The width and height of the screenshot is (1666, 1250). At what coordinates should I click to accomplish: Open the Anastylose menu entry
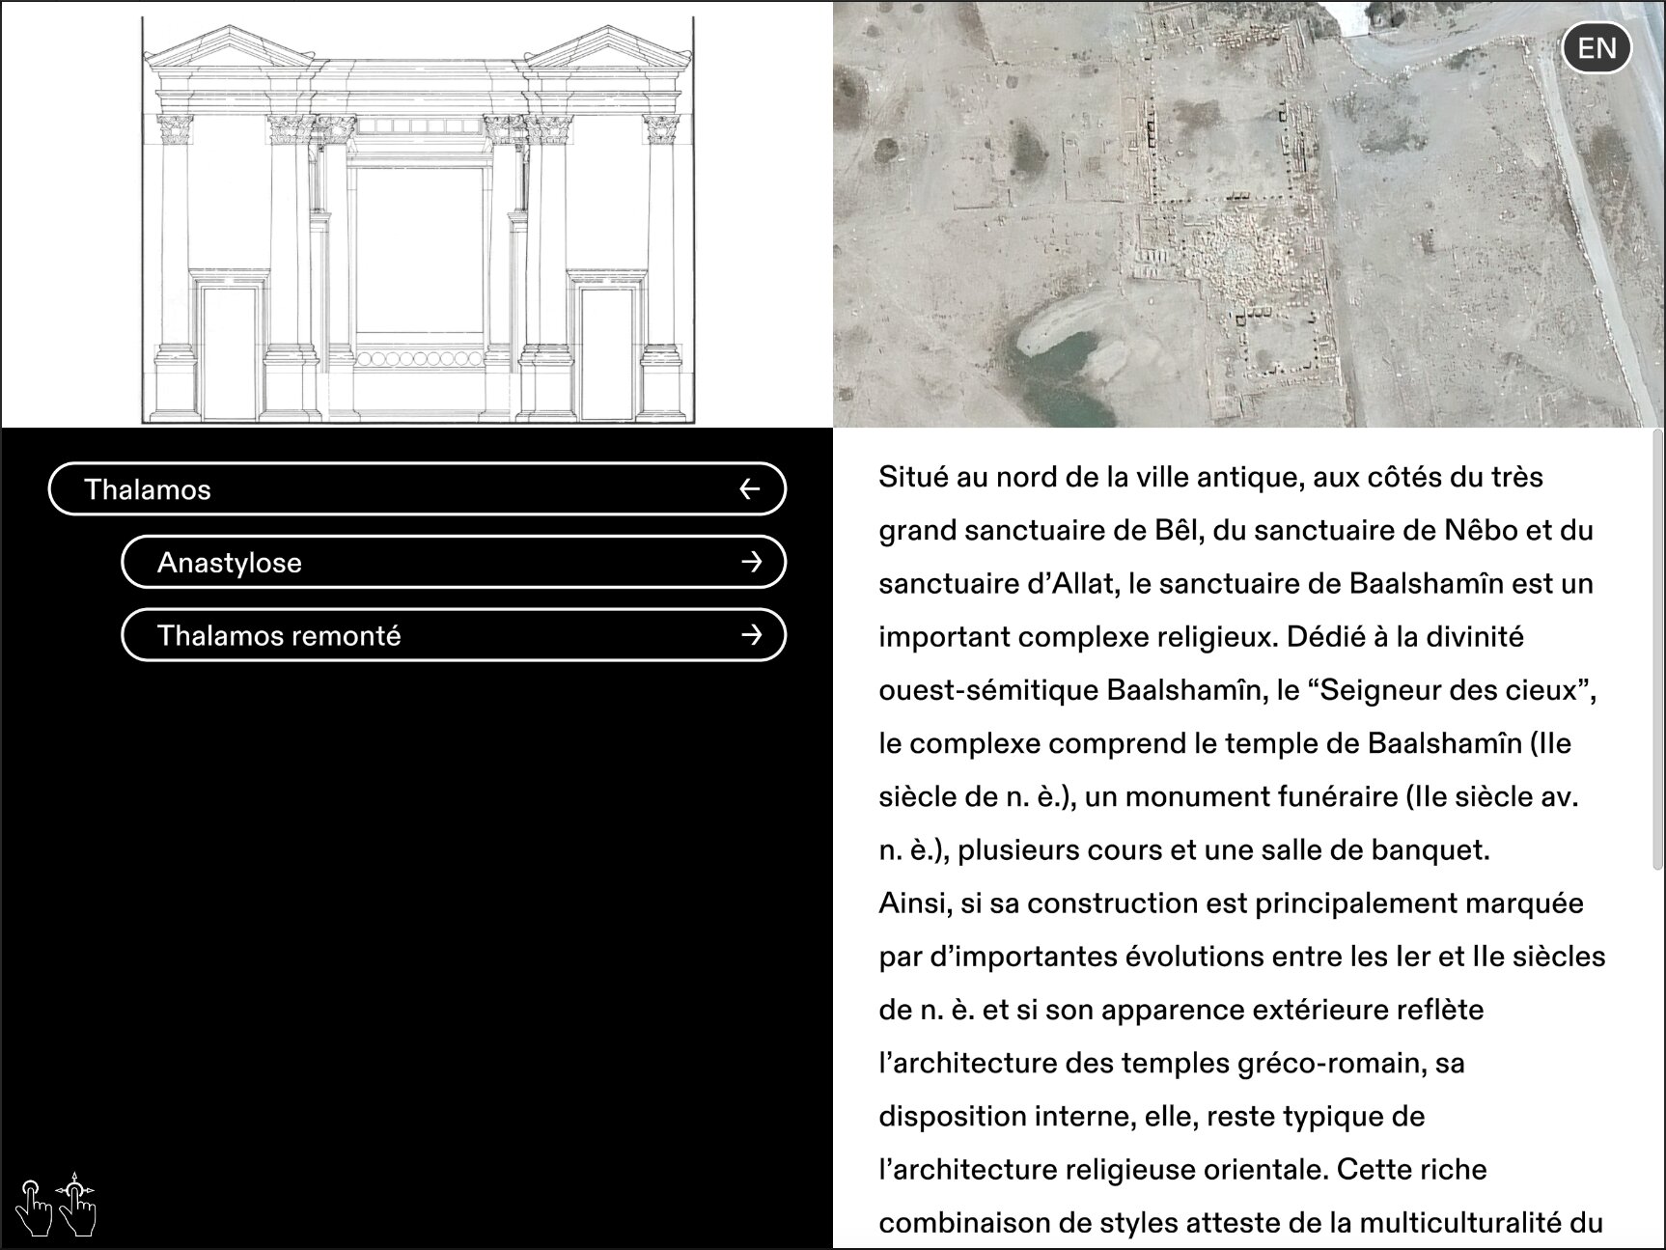click(230, 563)
